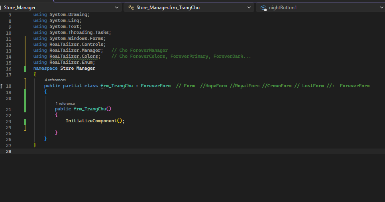
Task: Click the System.Windows.Forms using directive
Action: [77, 38]
